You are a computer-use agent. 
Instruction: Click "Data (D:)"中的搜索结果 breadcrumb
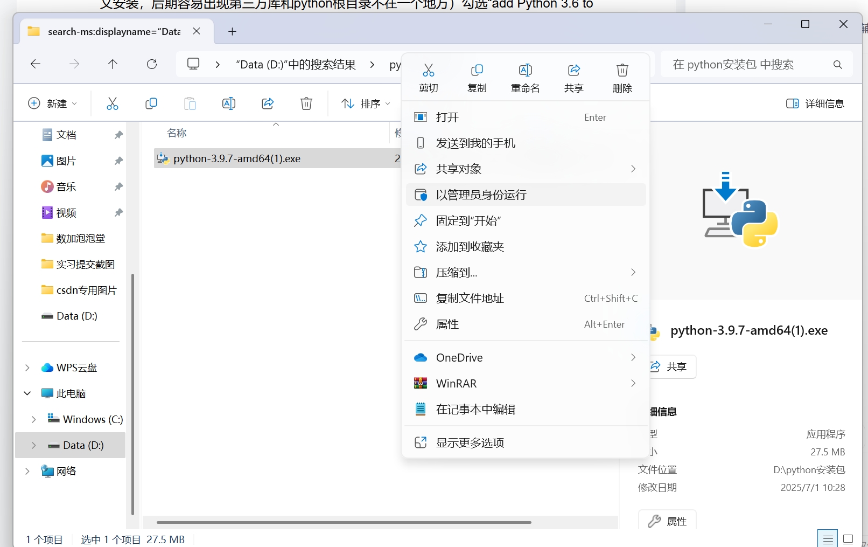pyautogui.click(x=296, y=65)
